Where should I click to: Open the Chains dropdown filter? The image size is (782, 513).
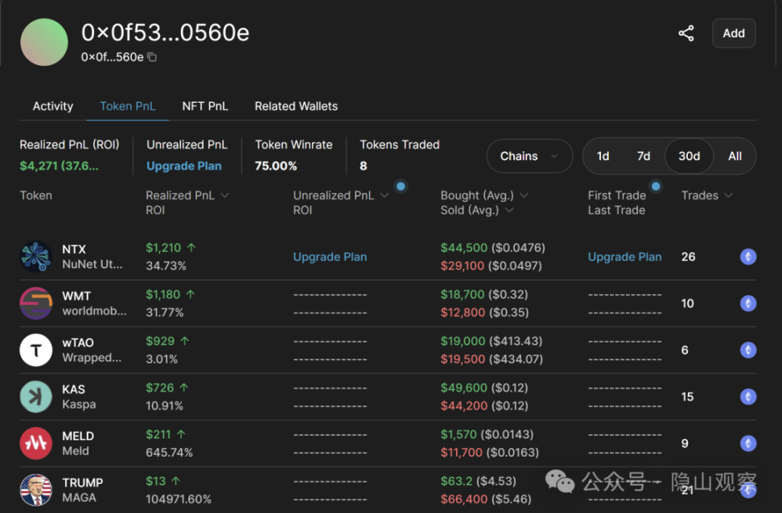(x=529, y=156)
